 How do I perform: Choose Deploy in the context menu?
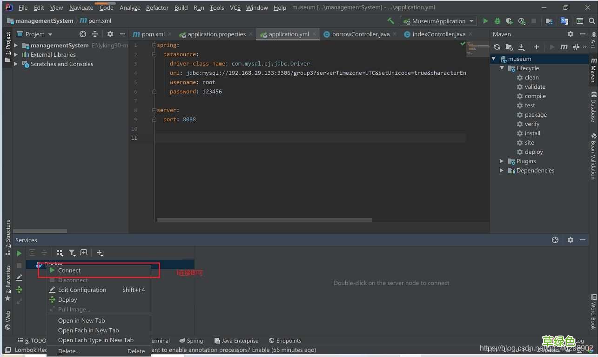pos(99,299)
